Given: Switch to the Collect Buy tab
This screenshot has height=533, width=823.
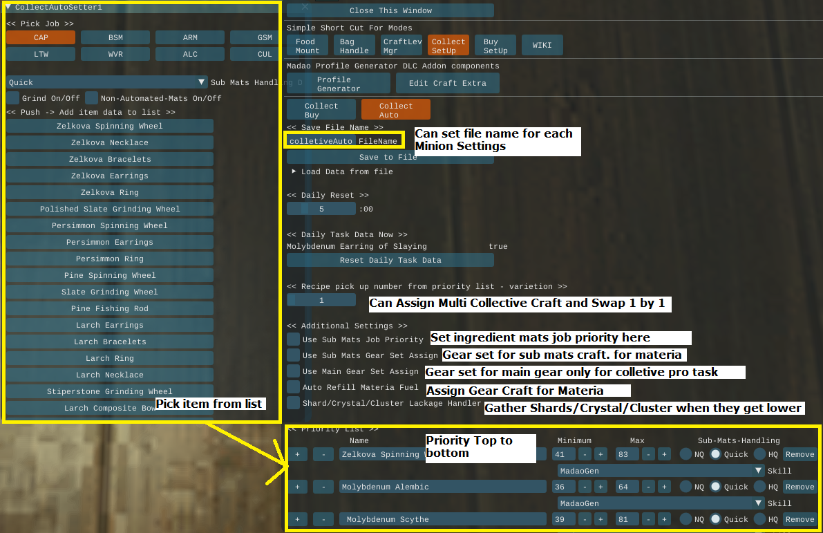Looking at the screenshot, I should [x=321, y=110].
